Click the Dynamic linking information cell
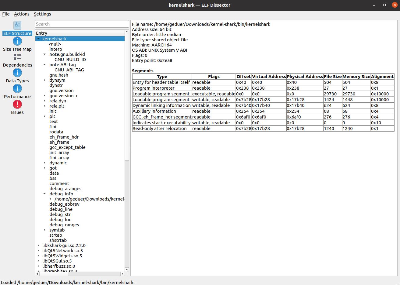 [x=162, y=105]
